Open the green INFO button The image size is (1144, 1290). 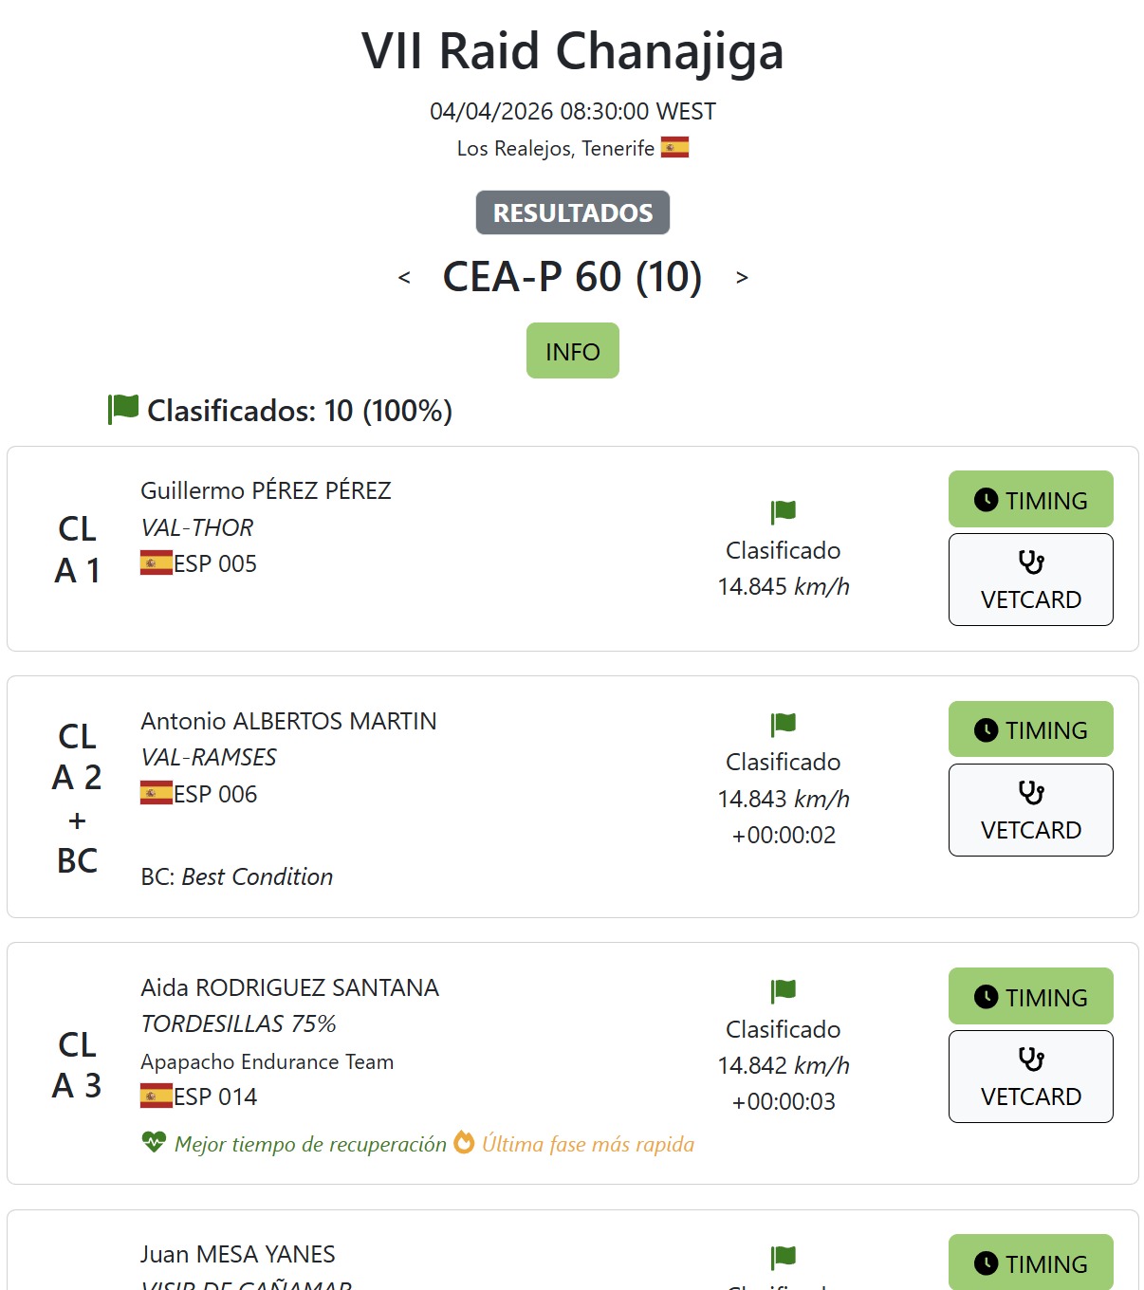tap(573, 351)
